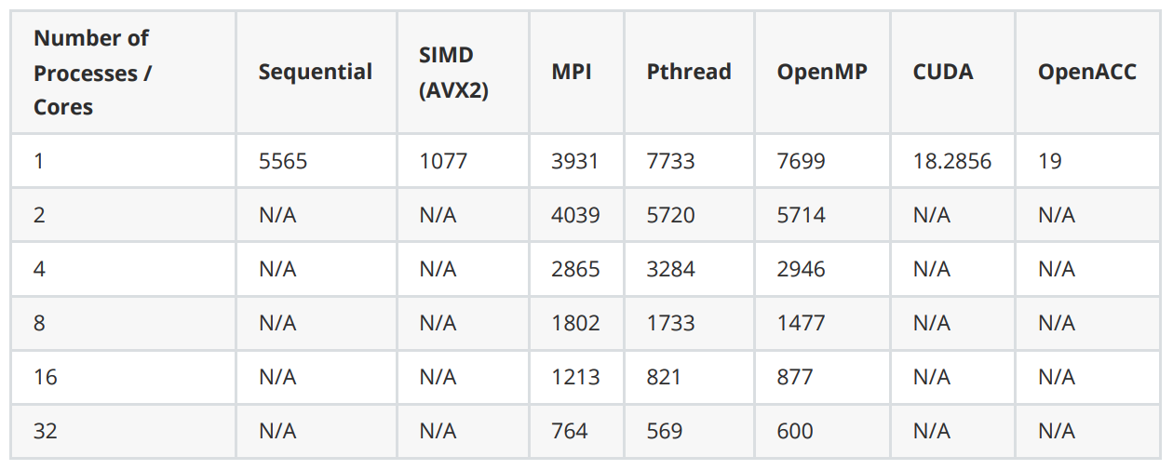Click the 'Number of Processes / Cores' header
The image size is (1173, 470).
coord(91,73)
